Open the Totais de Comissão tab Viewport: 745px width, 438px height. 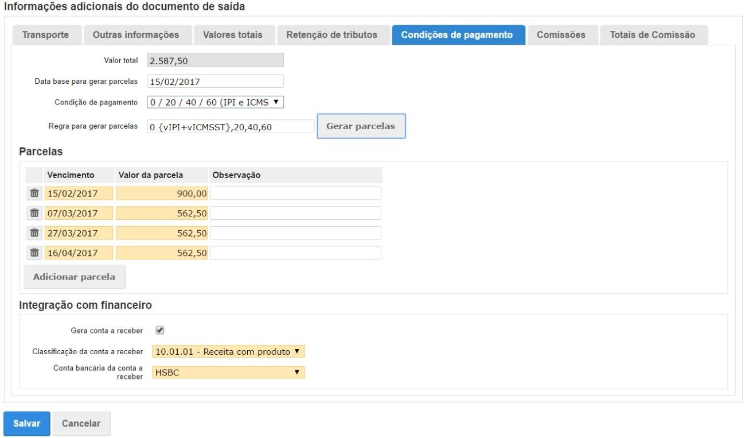[652, 35]
